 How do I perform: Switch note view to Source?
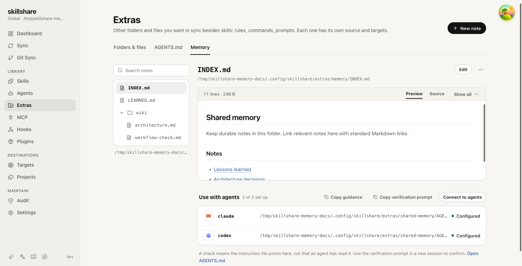(437, 94)
